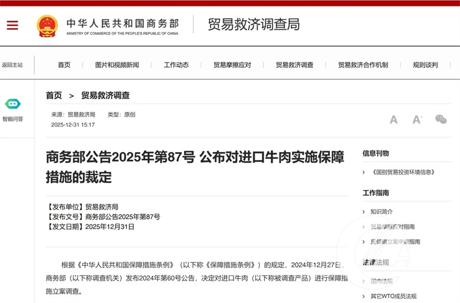Go to 首页 in navigation bar

64,65
